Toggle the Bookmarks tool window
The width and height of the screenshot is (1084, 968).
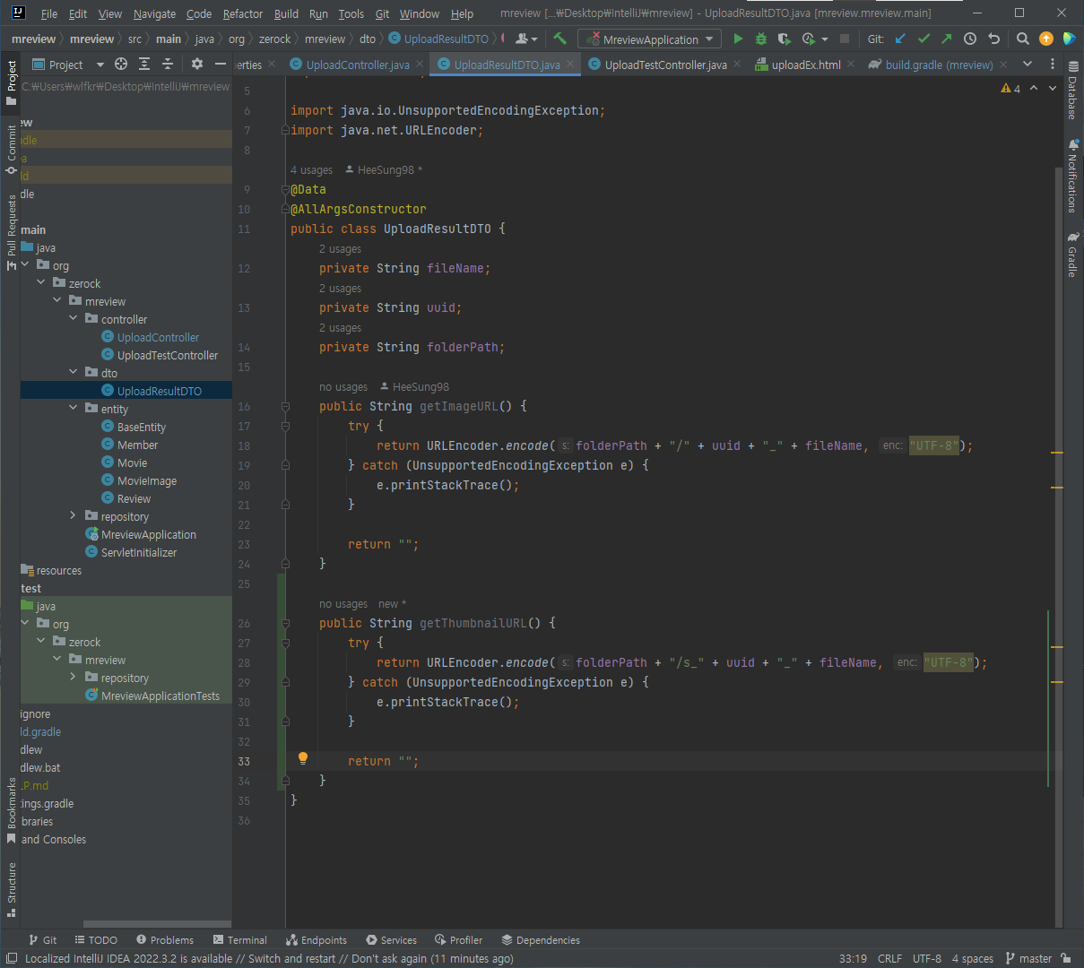coord(11,811)
